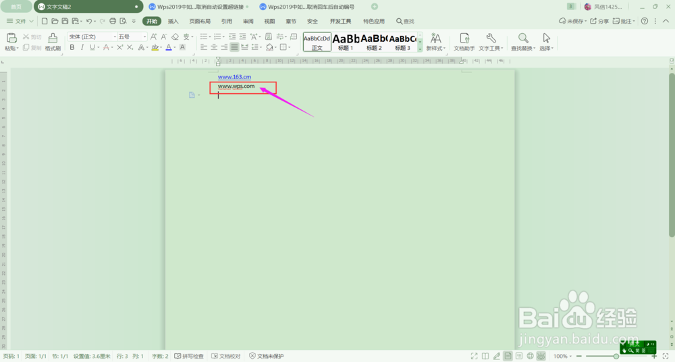Click the Subscript X₂ icon
Screen dimensions: 675x362
(x=130, y=47)
